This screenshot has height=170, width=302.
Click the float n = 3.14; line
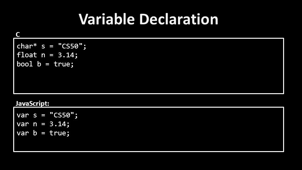tap(47, 55)
